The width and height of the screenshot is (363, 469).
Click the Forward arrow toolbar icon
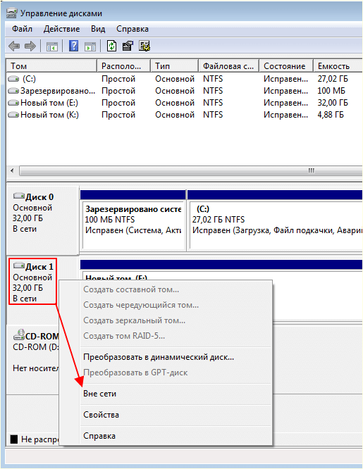point(30,46)
